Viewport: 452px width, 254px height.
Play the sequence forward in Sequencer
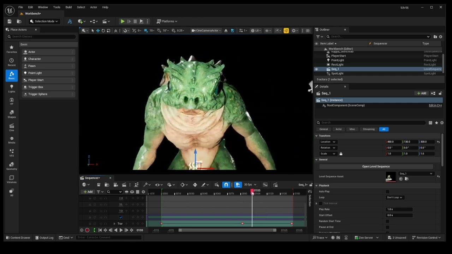(121, 230)
